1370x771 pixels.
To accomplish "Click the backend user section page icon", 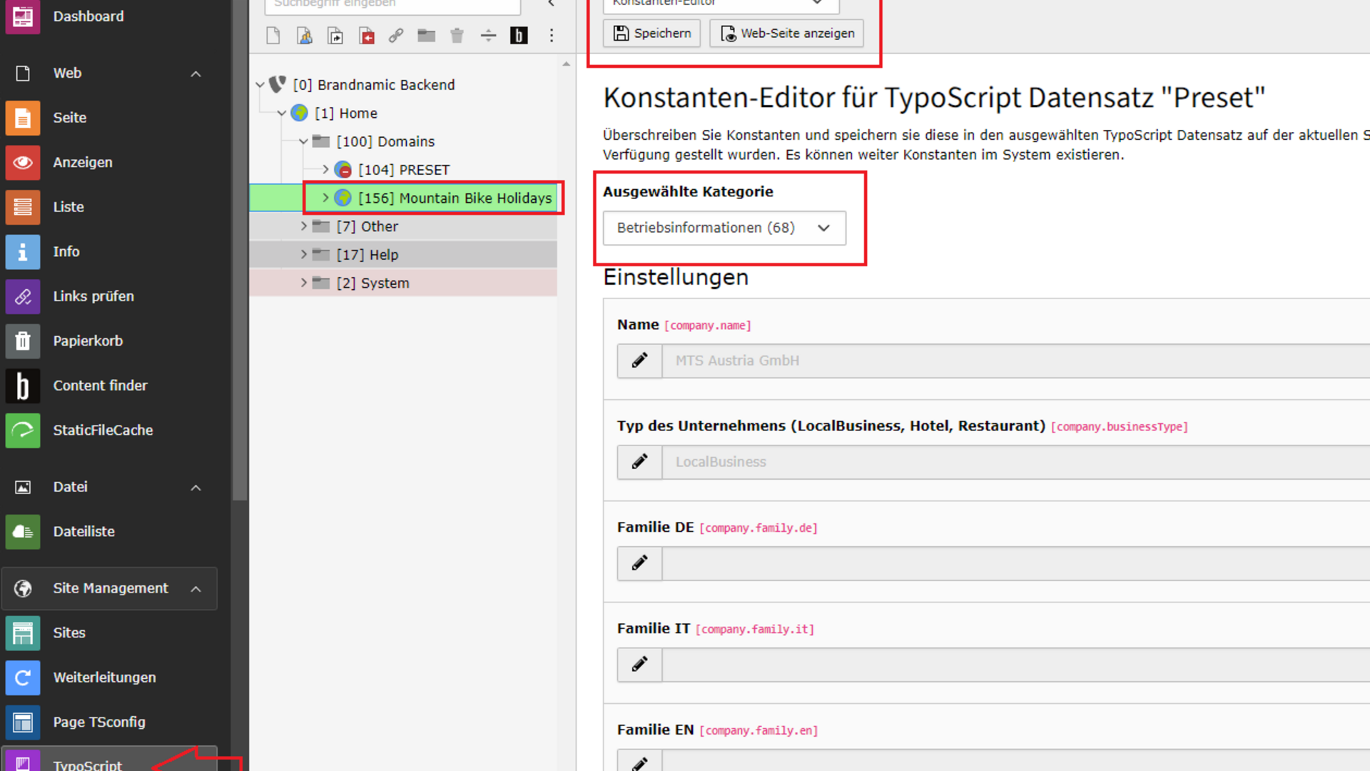I will click(305, 36).
